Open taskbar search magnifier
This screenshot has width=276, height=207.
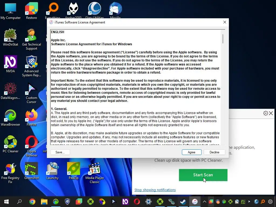(19, 201)
